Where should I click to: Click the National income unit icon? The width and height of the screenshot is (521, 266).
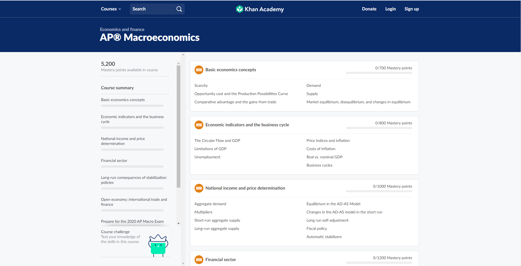pyautogui.click(x=199, y=188)
